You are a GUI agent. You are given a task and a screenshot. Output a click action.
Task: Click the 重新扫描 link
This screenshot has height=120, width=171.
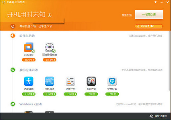click(x=127, y=15)
